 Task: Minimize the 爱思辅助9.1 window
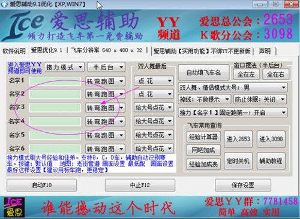click(x=260, y=4)
